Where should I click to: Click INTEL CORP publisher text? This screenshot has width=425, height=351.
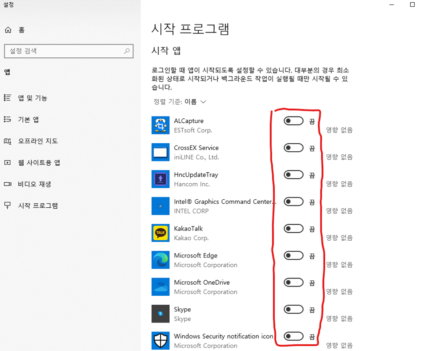pyautogui.click(x=192, y=211)
